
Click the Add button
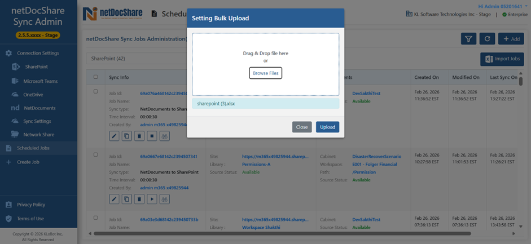pos(511,39)
